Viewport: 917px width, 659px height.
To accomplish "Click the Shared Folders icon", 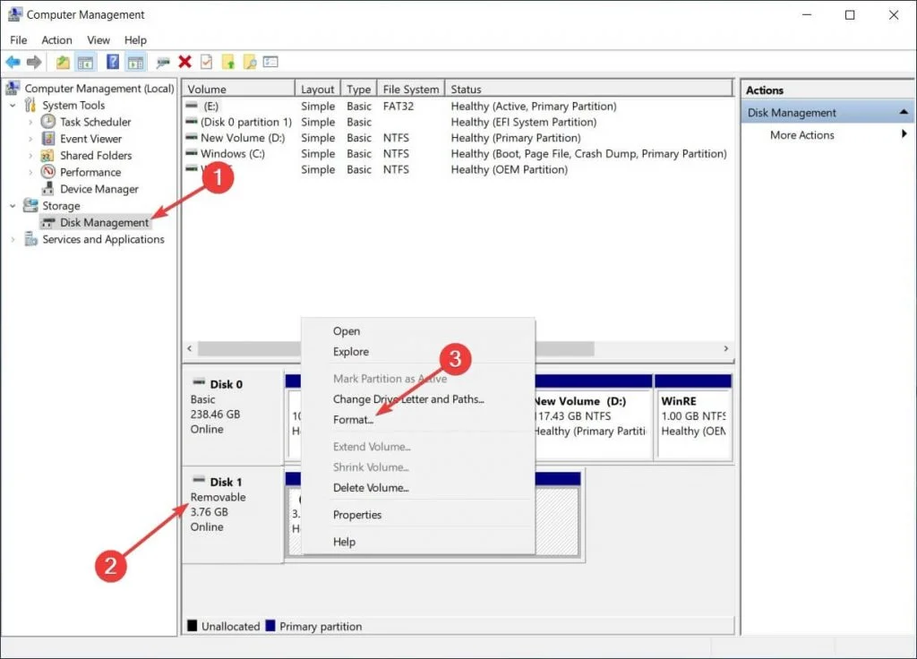I will coord(47,156).
